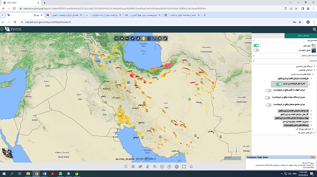Zoom in with the plus map tool

122,38
